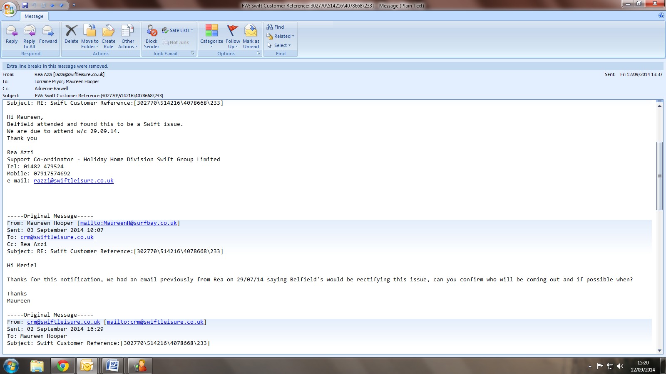The height and width of the screenshot is (374, 666).
Task: Click the sent date 'Fri 12/09/2014 13:37'
Action: (641, 74)
